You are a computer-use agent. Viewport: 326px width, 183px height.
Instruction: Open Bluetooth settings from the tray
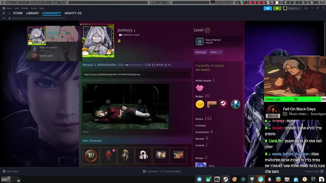coord(290,3)
